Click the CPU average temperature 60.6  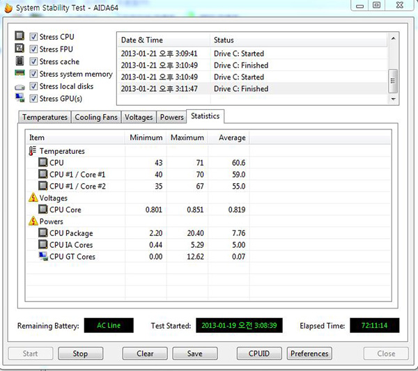click(x=238, y=163)
